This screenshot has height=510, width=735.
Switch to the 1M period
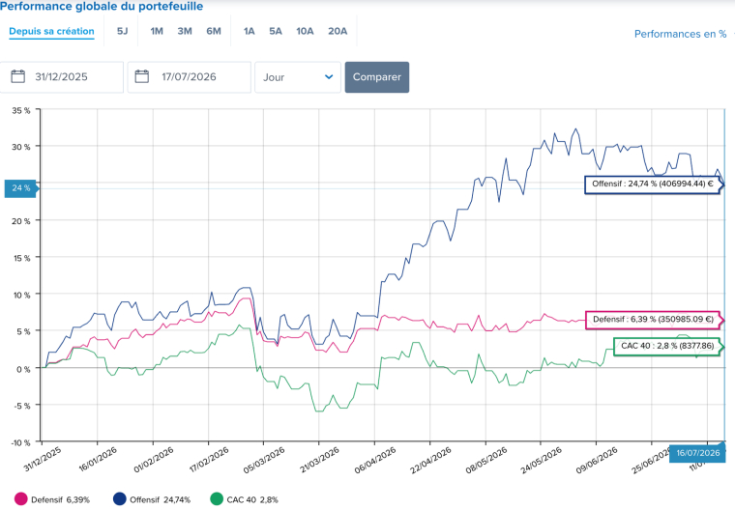[x=157, y=31]
